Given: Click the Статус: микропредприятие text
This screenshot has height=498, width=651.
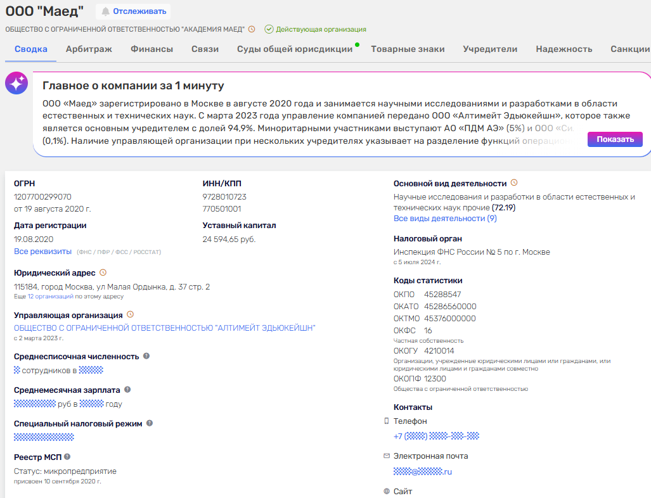Looking at the screenshot, I should 65,471.
